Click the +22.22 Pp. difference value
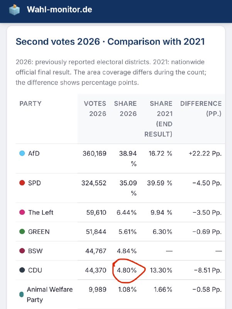The image size is (232, 309). [205, 153]
